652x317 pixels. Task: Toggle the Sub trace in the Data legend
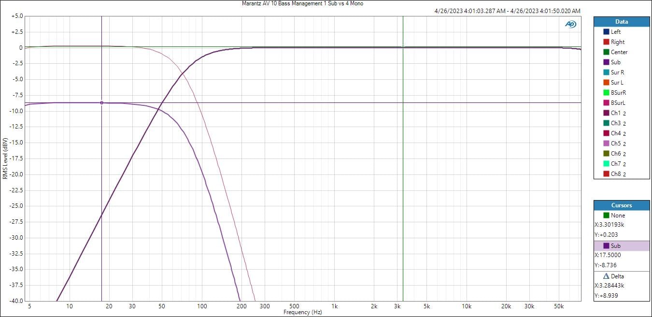coord(615,62)
